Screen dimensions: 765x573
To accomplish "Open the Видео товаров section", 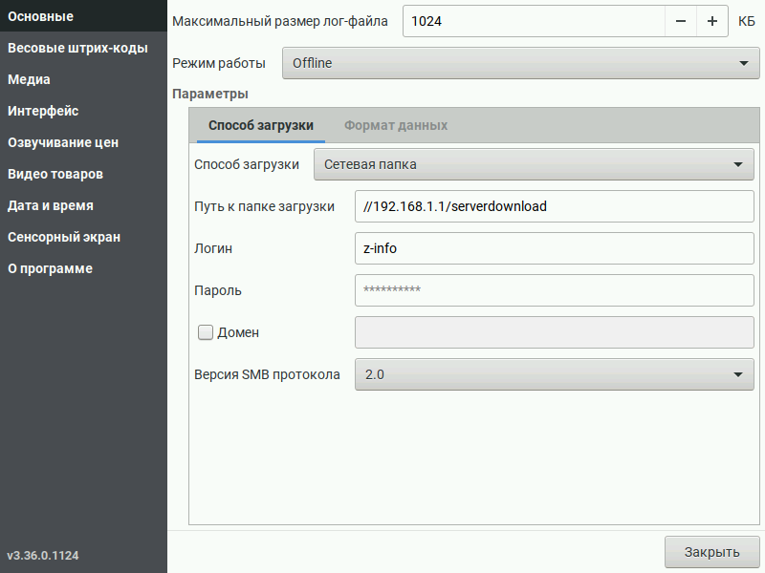I will coord(83,174).
